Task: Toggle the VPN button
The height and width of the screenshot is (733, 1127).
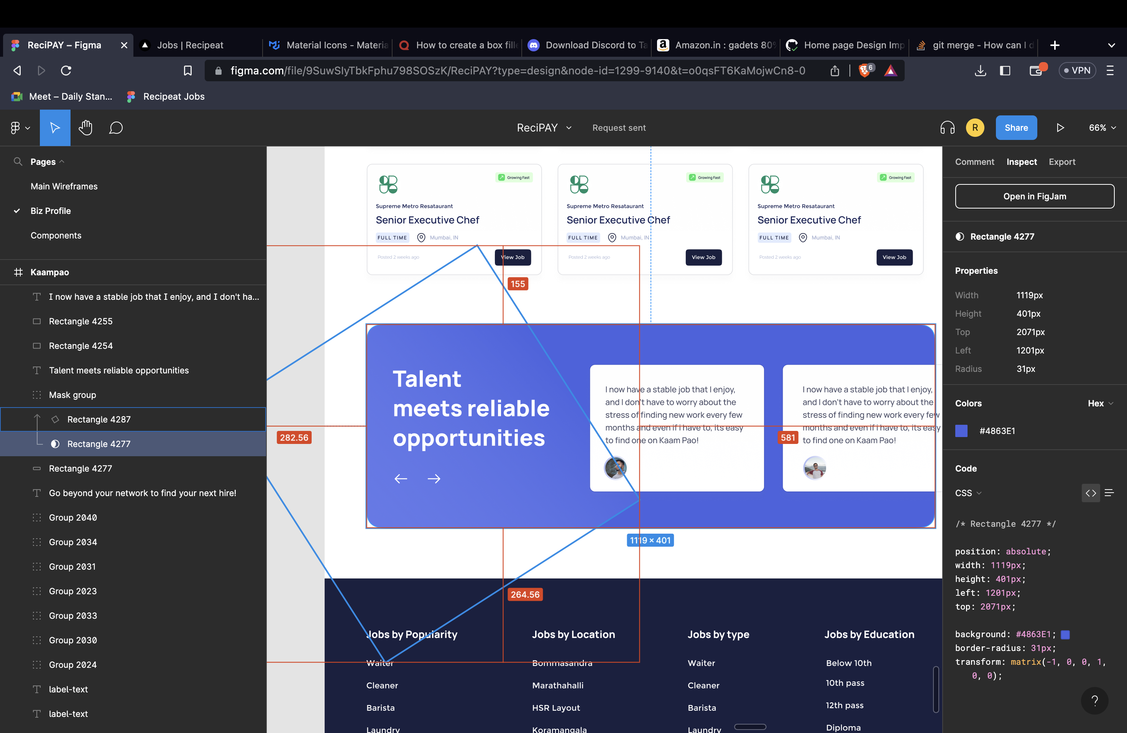Action: click(1077, 71)
